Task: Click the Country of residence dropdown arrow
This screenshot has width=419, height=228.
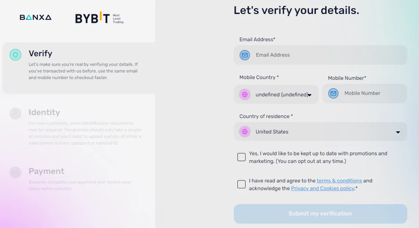Action: click(398, 132)
